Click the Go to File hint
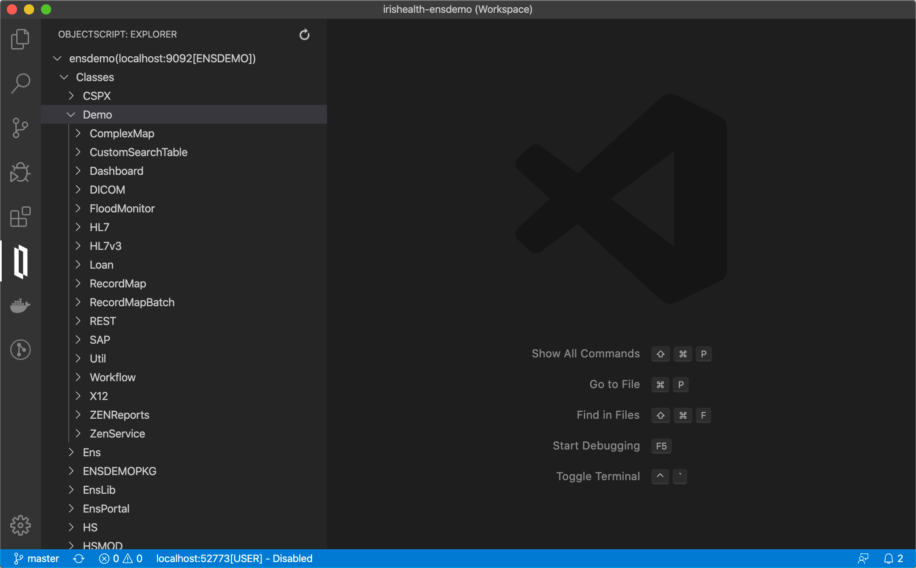The width and height of the screenshot is (916, 568). tap(615, 384)
